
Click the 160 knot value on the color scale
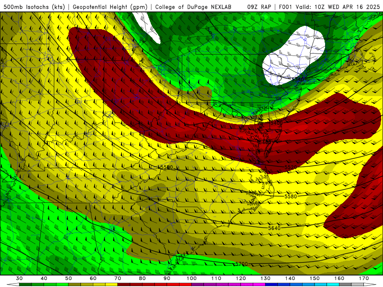click(x=339, y=278)
